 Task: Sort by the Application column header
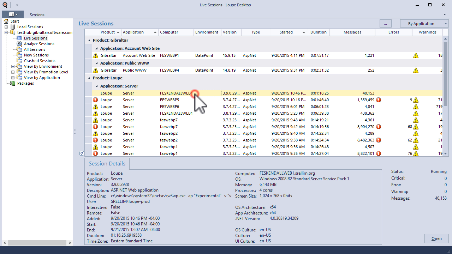(x=139, y=32)
